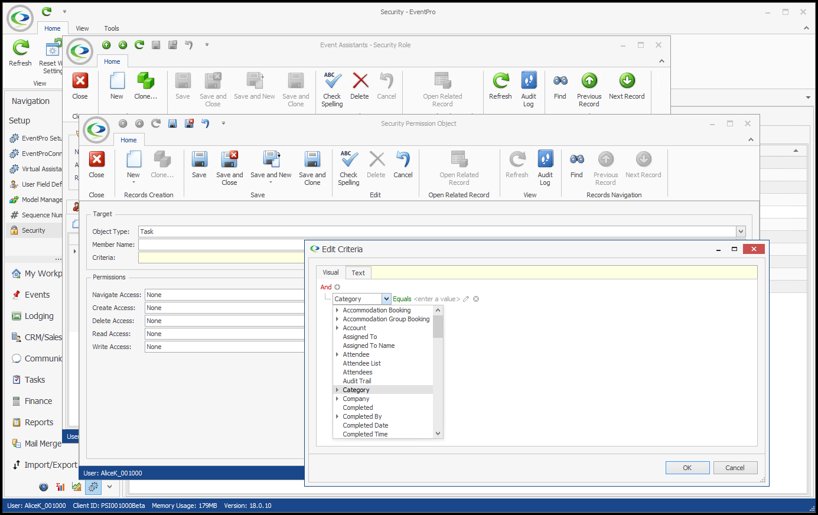
Task: Open Tasks in navigation panel
Action: [x=35, y=380]
